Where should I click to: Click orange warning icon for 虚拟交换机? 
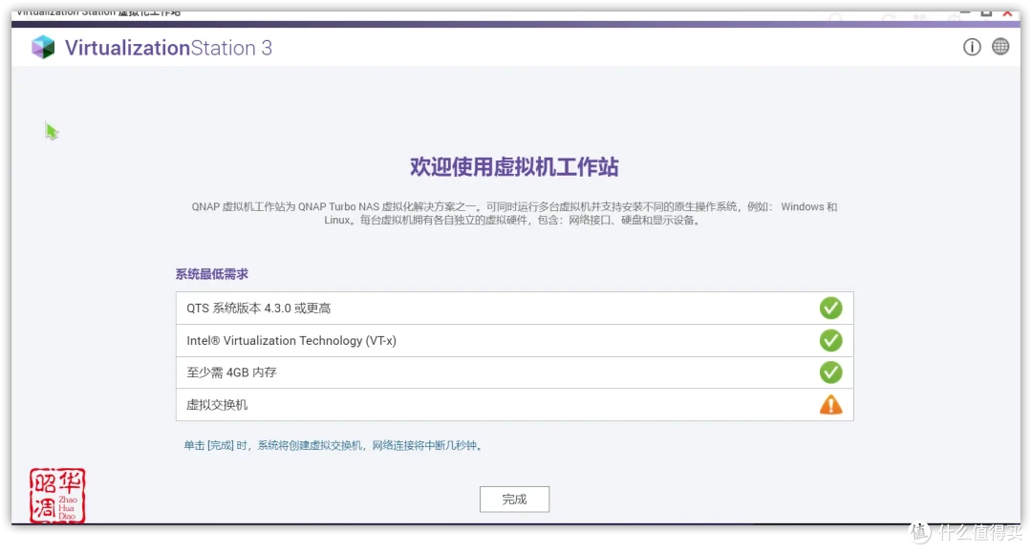point(830,405)
